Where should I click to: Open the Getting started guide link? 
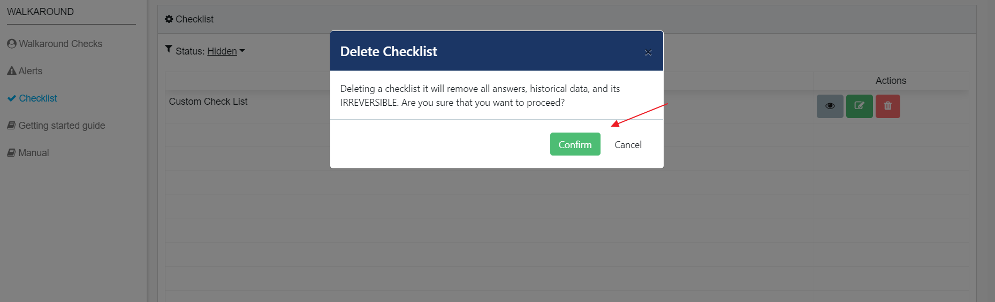[x=56, y=126]
